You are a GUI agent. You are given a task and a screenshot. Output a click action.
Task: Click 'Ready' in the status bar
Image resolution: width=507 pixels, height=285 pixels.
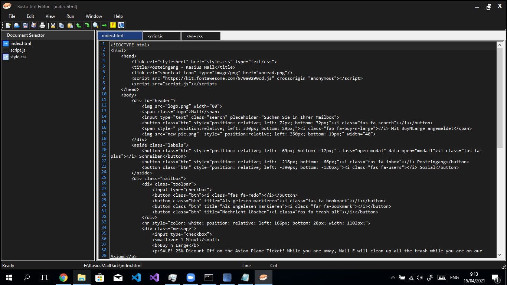point(8,266)
